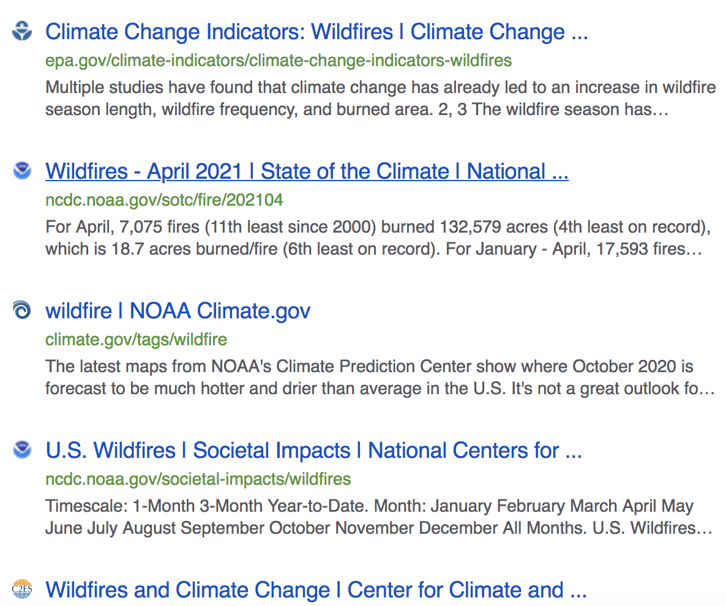Image resolution: width=726 pixels, height=606 pixels.
Task: Click the C2ES globe favicon
Action: 22,589
